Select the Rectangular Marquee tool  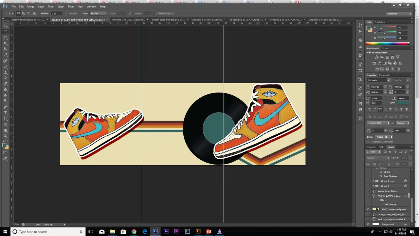tap(6, 32)
